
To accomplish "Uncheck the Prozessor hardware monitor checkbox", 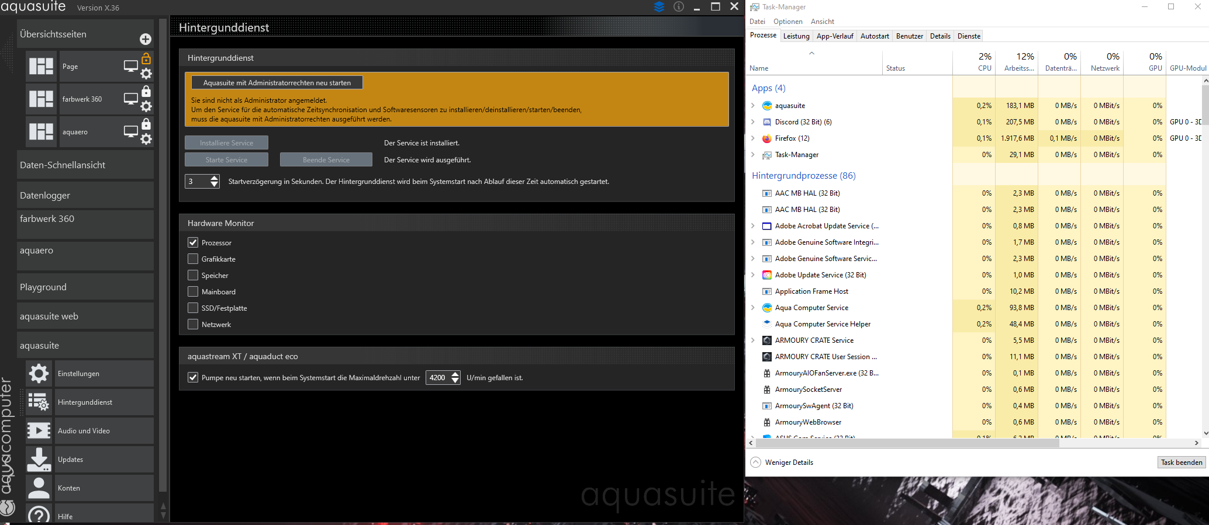I will 193,242.
